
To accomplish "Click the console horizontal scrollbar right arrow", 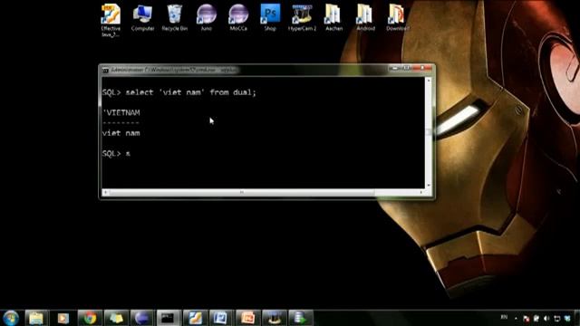I will [420, 192].
